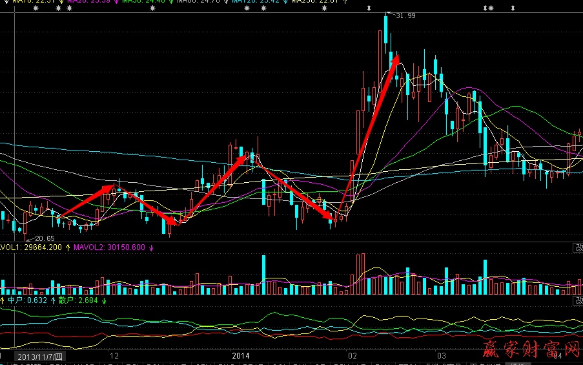The image size is (583, 365).
Task: Select the 2013/11/7 date label
Action: pos(40,356)
